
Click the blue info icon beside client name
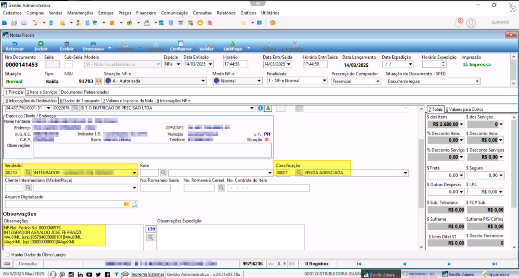tap(260, 108)
